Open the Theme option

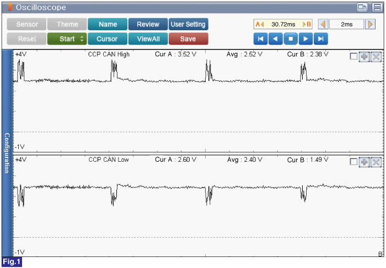click(x=67, y=24)
